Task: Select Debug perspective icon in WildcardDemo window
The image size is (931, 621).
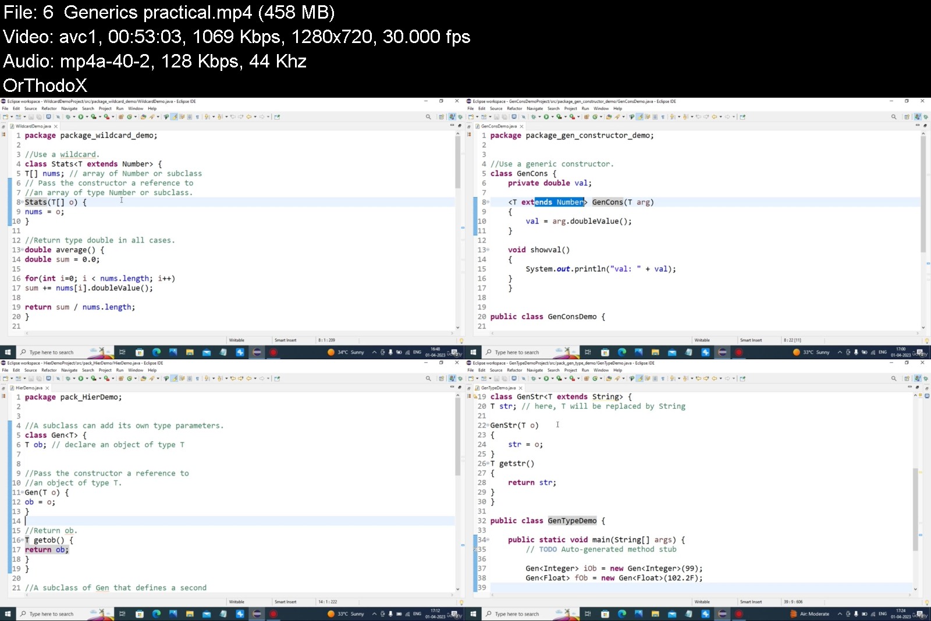Action: click(x=460, y=116)
